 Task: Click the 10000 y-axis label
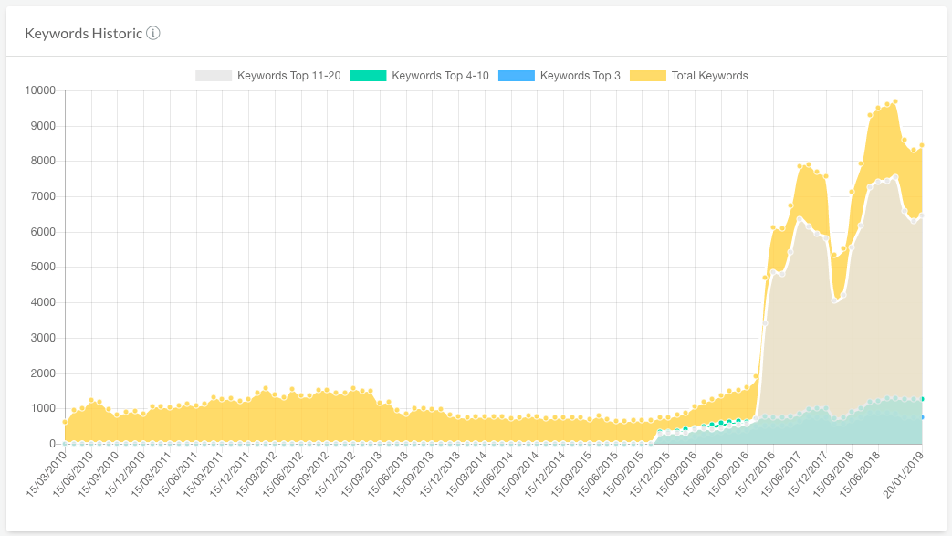click(x=40, y=90)
